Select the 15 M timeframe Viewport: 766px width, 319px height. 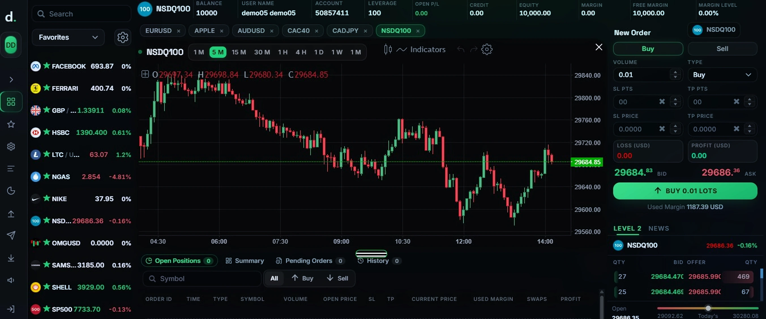click(239, 52)
